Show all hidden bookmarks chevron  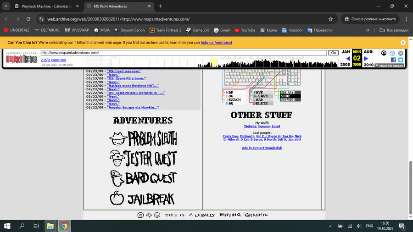pyautogui.click(x=368, y=30)
